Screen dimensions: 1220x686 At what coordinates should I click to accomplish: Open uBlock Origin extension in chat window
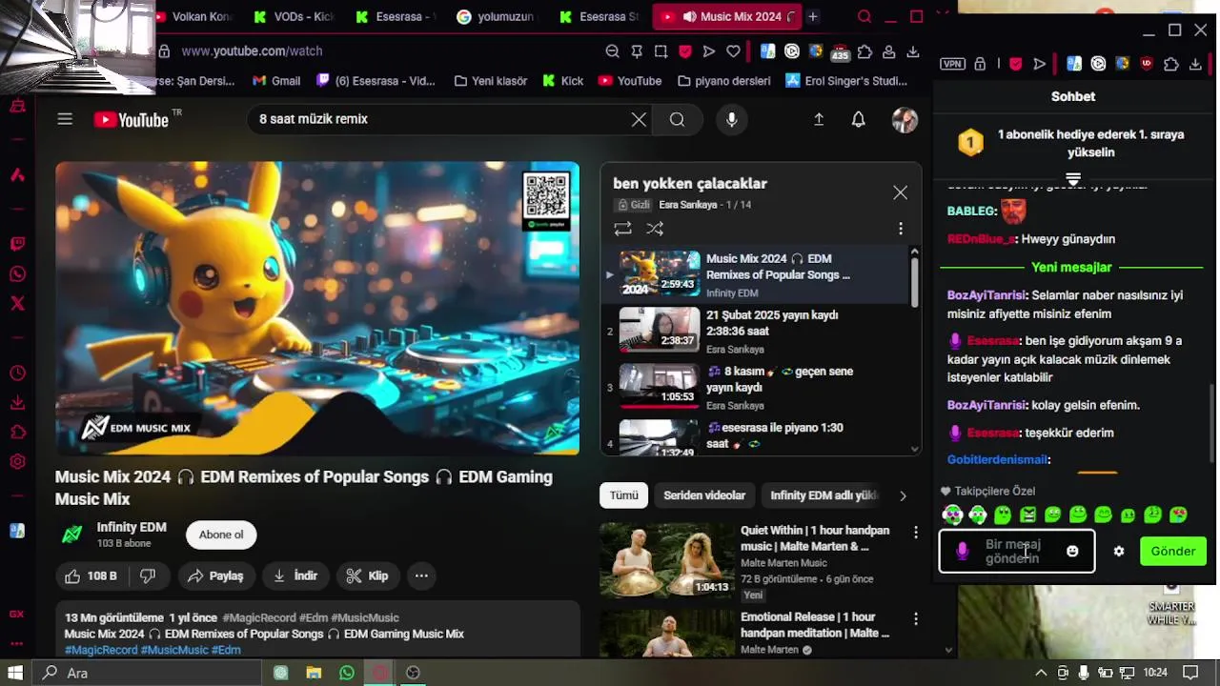[x=1147, y=64]
